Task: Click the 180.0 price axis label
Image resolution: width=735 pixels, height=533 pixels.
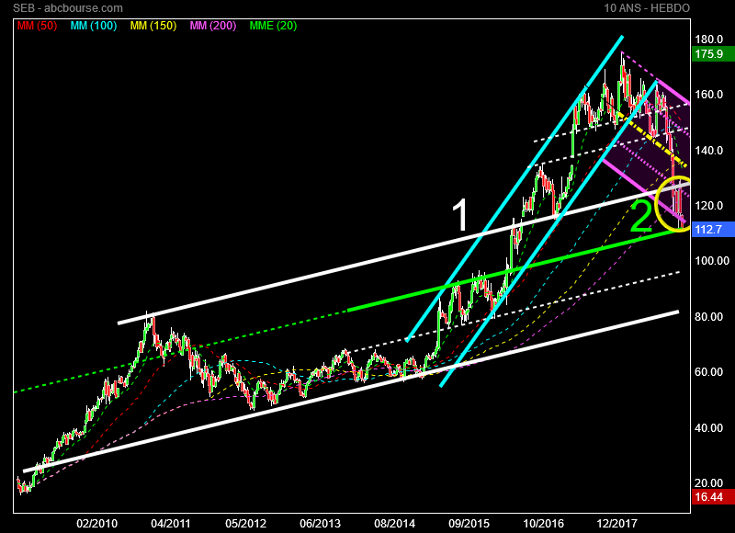Action: pos(708,40)
